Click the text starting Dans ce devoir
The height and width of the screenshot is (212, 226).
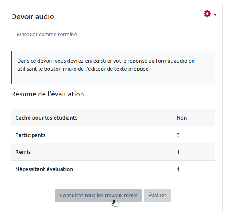pyautogui.click(x=106, y=65)
